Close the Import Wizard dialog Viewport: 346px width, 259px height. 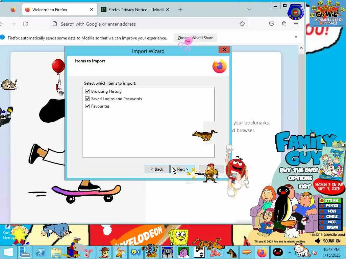click(224, 50)
